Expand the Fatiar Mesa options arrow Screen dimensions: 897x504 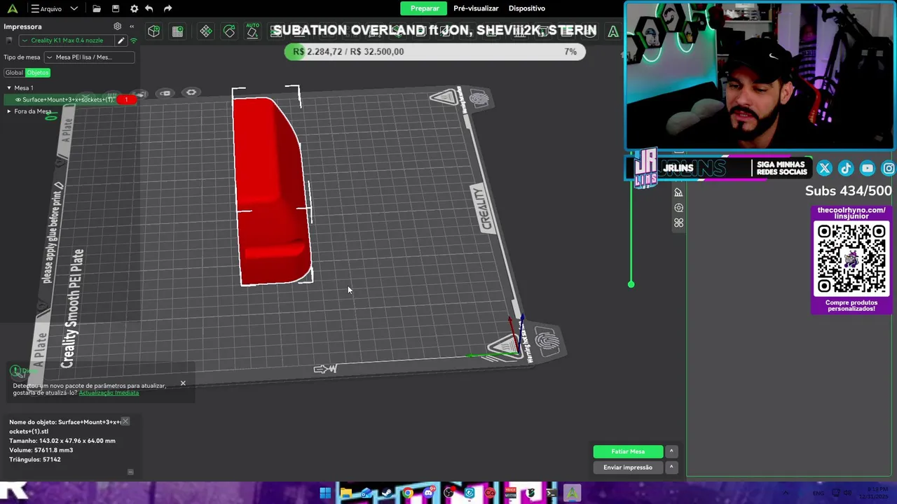coord(671,451)
